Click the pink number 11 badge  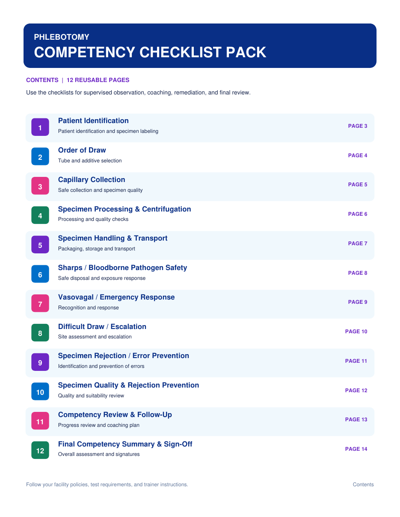(x=40, y=421)
